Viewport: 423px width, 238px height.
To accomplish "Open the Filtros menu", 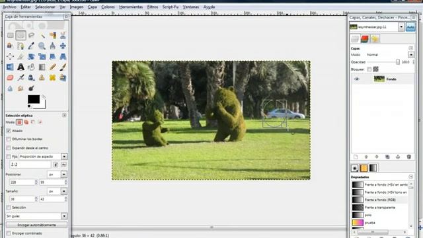I will tap(153, 7).
